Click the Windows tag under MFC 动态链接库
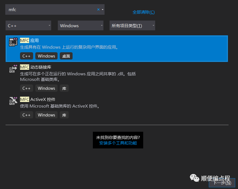This screenshot has width=238, height=189. [x=46, y=88]
